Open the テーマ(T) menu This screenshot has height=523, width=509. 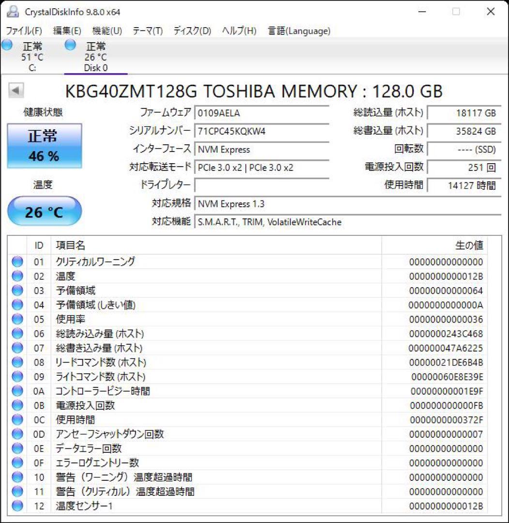148,31
